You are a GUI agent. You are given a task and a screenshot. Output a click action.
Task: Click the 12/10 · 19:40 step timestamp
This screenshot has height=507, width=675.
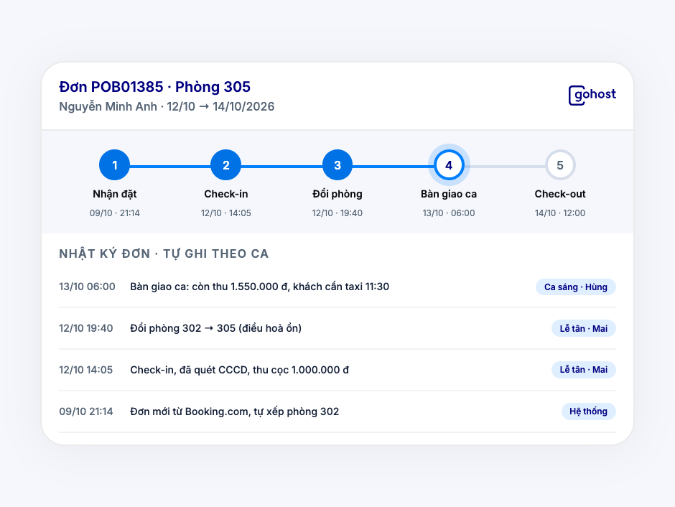(x=337, y=213)
